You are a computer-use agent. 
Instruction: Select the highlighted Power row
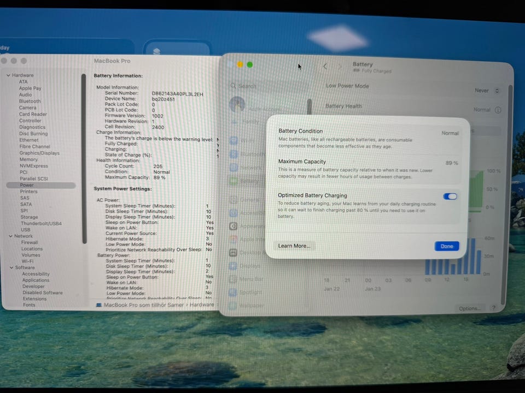pyautogui.click(x=41, y=185)
